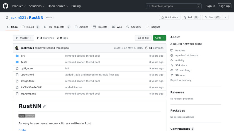Open the Pricing page
The height and width of the screenshot is (131, 234).
point(76,6)
